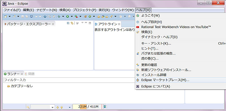Open the External Tools dropdown arrow

click(81, 16)
